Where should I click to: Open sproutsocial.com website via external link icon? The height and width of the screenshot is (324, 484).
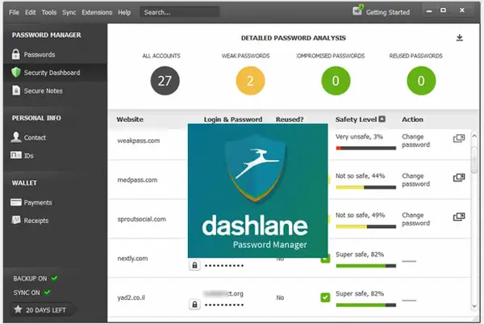pos(459,217)
